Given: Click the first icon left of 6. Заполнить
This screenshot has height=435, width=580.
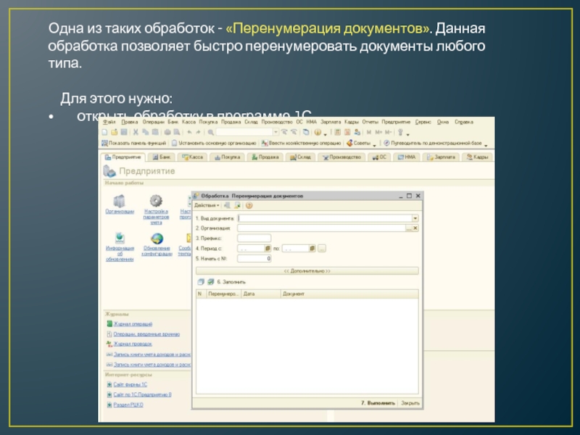Looking at the screenshot, I should click(x=201, y=282).
